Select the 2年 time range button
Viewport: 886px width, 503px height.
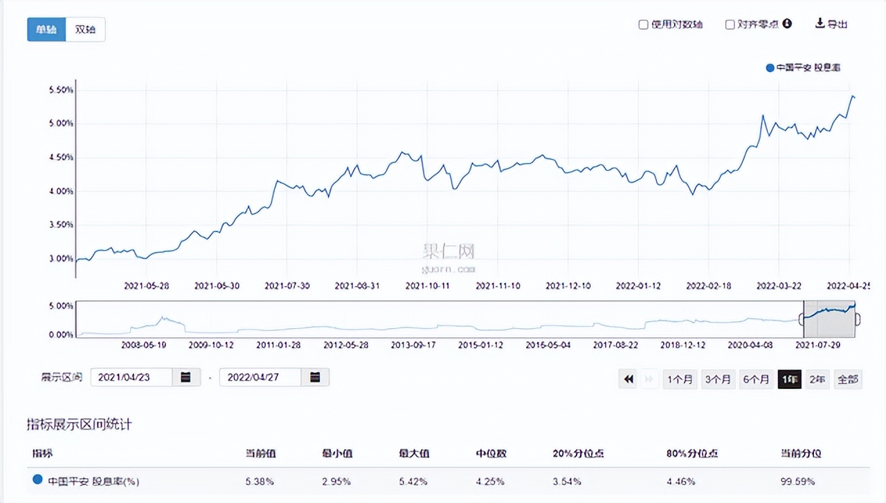(817, 379)
